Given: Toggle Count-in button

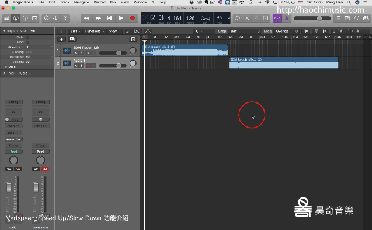Looking at the screenshot, I should tap(277, 18).
